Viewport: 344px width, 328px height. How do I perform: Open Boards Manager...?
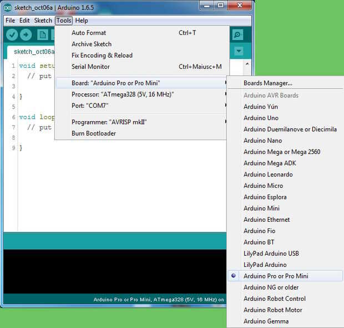(x=285, y=83)
